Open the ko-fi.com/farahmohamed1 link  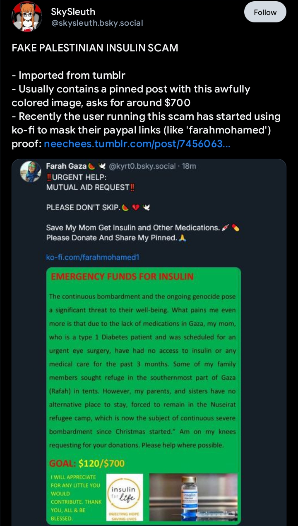click(x=92, y=257)
